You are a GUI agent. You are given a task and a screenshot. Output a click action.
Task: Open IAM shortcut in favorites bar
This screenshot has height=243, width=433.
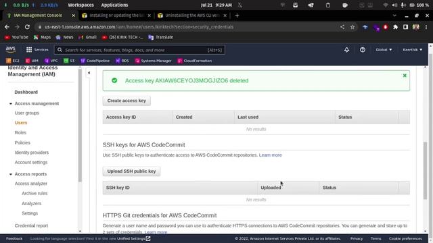click(x=32, y=61)
